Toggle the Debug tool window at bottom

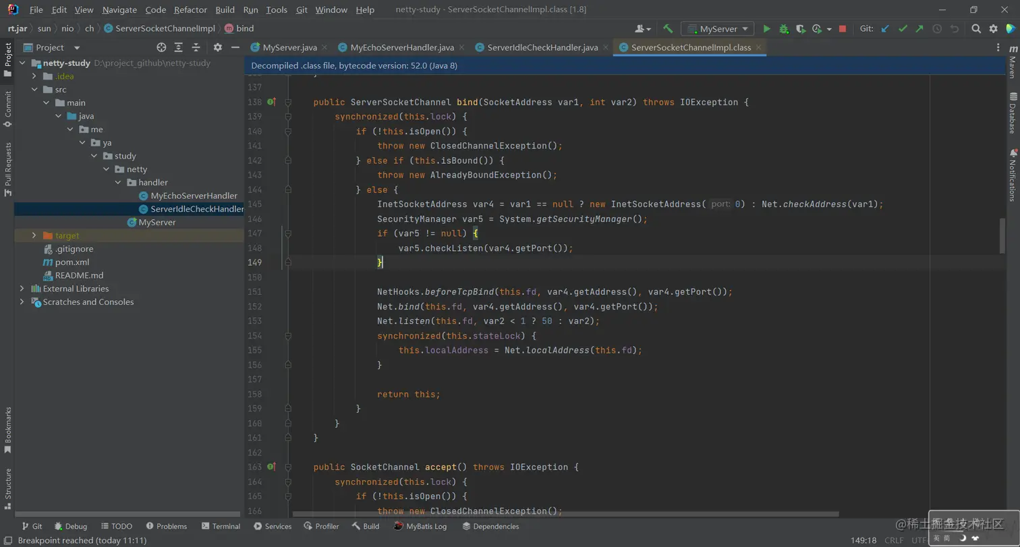[x=70, y=526]
